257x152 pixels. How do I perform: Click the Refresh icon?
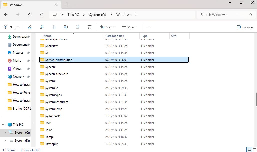pos(42,15)
